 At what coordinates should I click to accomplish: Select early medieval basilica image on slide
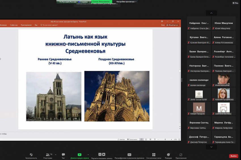[54, 97]
